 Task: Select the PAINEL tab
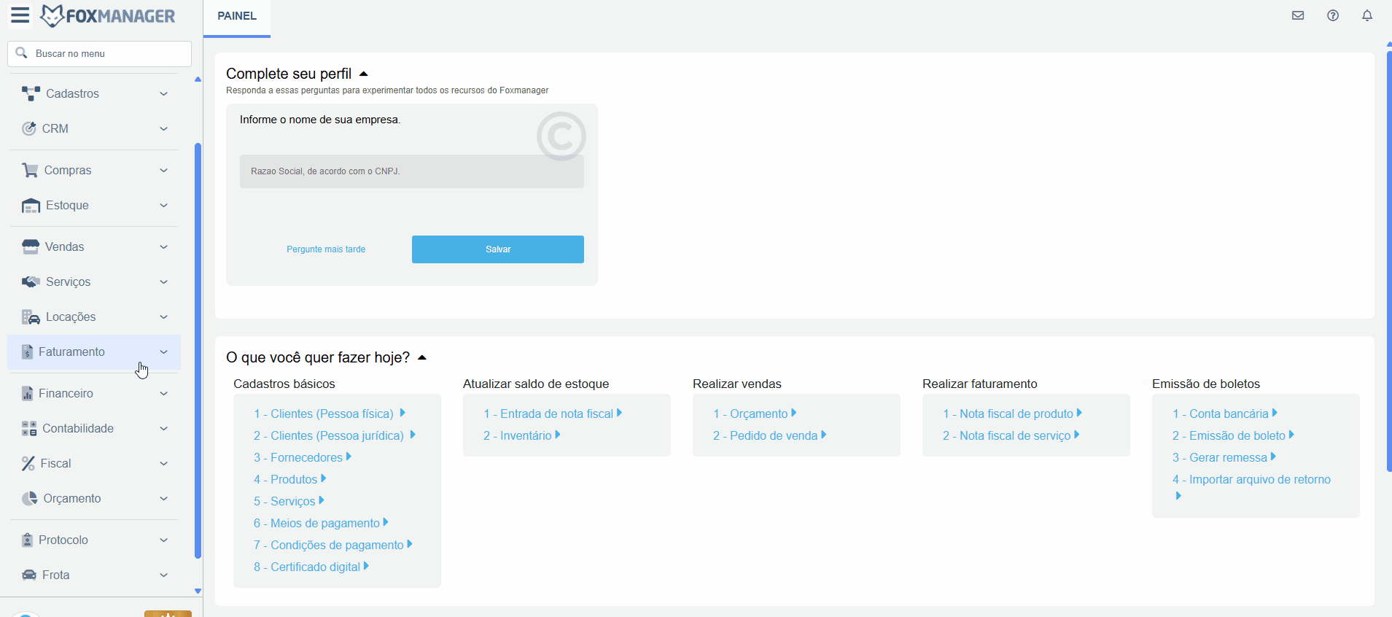coord(237,16)
